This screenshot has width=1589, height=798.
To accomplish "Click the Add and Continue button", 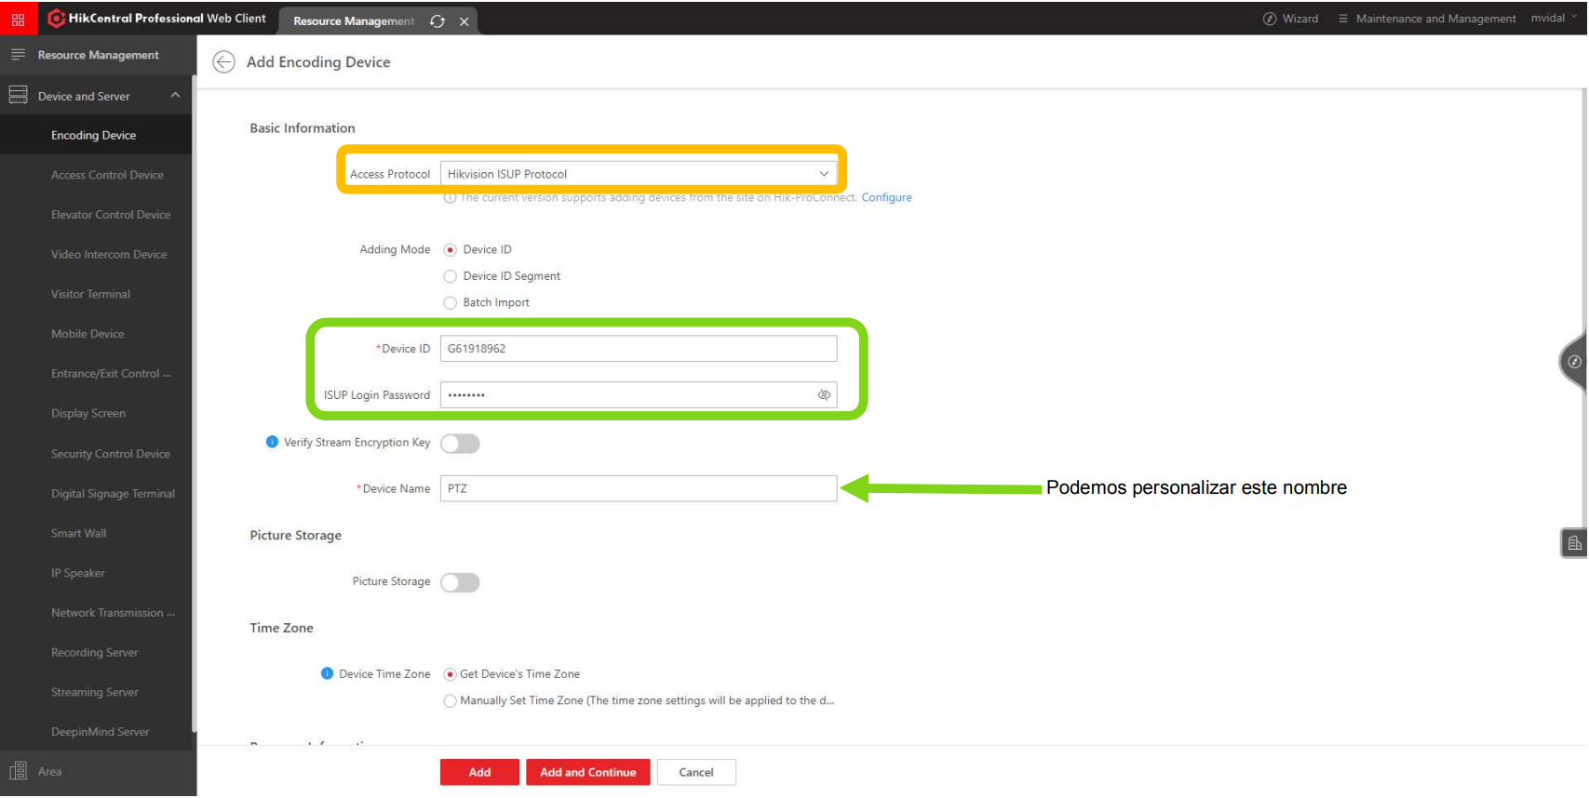I will coord(588,773).
